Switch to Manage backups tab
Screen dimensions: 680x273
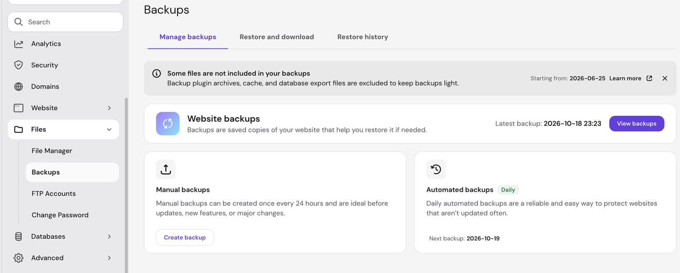(188, 37)
